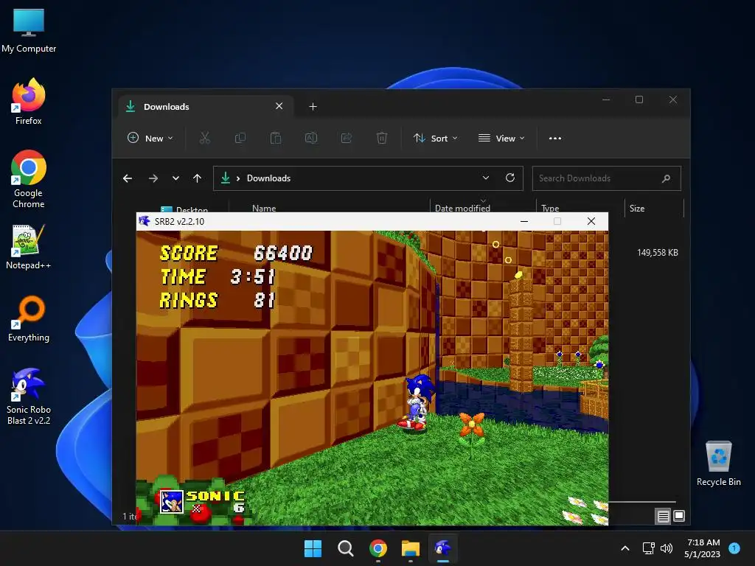Open the View dropdown menu
Screen dimensions: 755x566
[x=501, y=138]
